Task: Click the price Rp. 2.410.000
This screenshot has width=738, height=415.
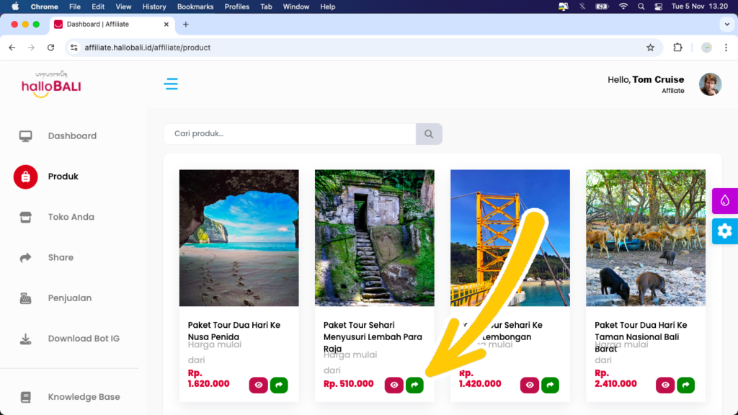Action: tap(615, 378)
